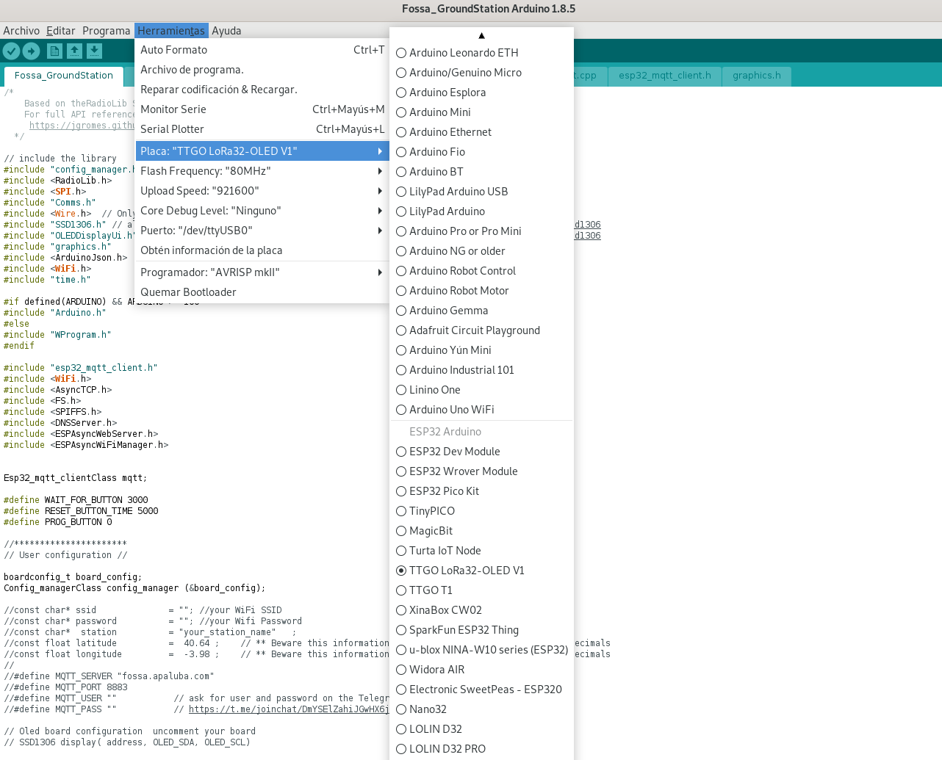942x760 pixels.
Task: Select ESP32 Dev Module board
Action: [x=481, y=452]
